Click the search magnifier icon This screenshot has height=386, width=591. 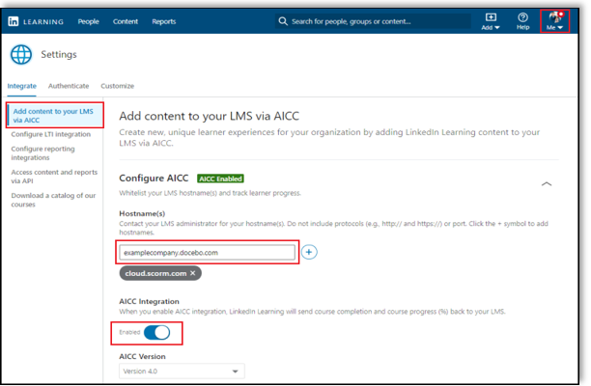coord(283,21)
